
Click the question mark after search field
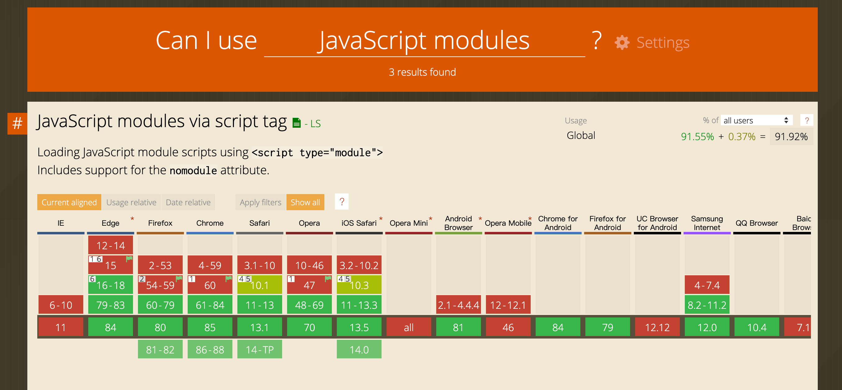(x=597, y=40)
